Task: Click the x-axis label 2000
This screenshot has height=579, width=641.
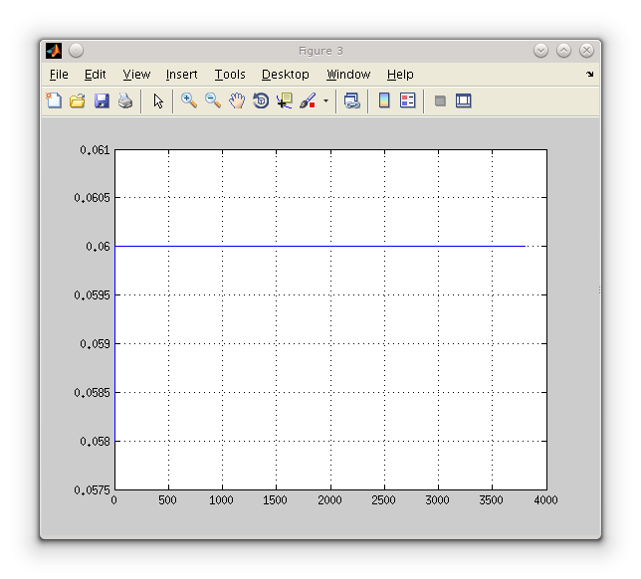Action: coord(329,500)
